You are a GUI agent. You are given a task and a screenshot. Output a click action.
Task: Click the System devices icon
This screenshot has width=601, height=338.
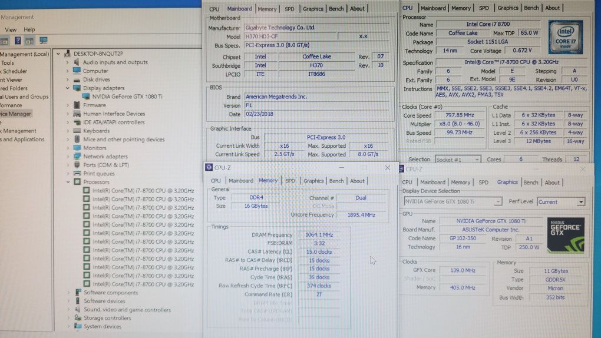(78, 326)
